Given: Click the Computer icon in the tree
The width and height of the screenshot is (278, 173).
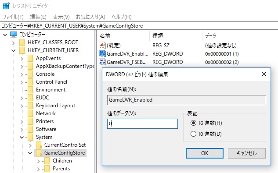Looking at the screenshot, I should (14, 35).
